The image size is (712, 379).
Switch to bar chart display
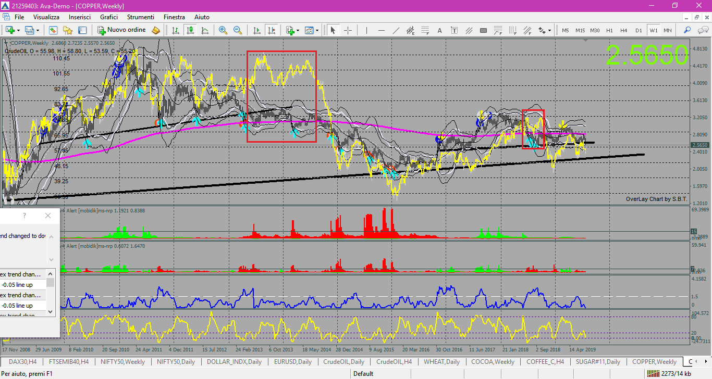(x=176, y=30)
